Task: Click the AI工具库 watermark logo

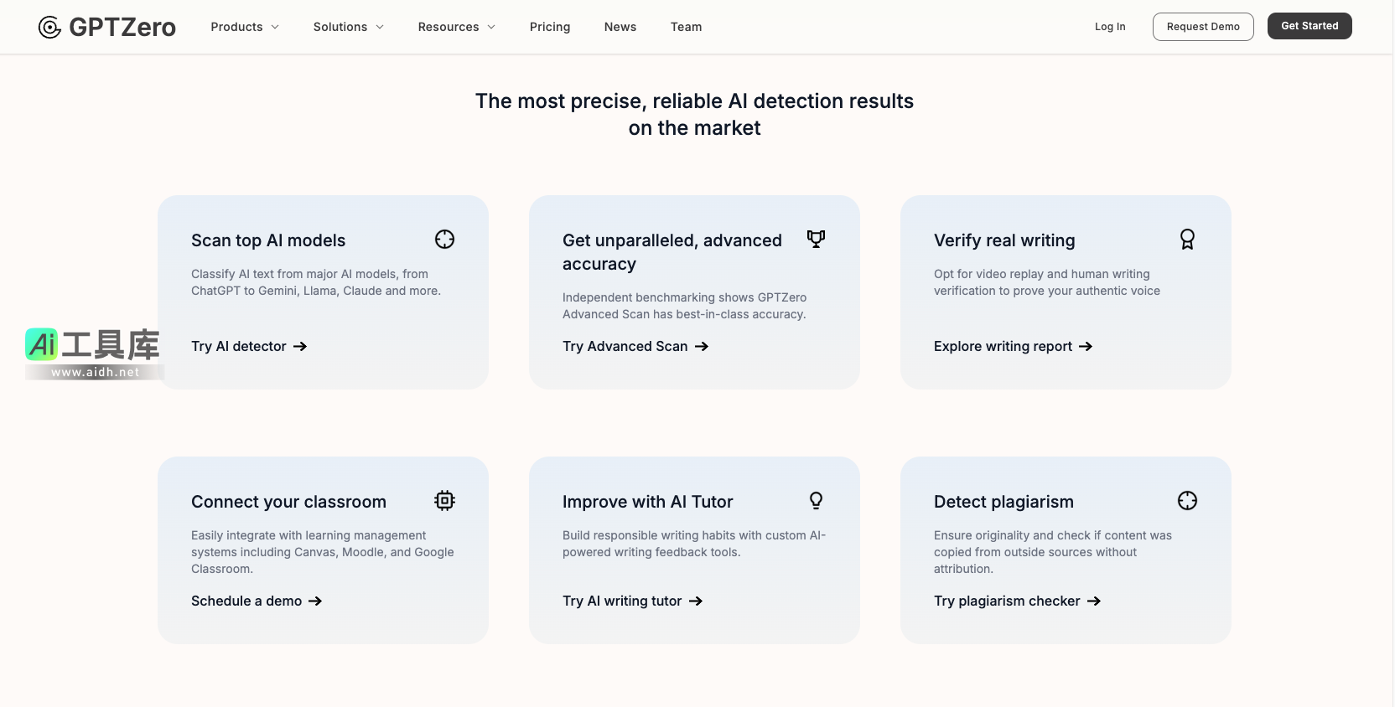Action: [93, 353]
